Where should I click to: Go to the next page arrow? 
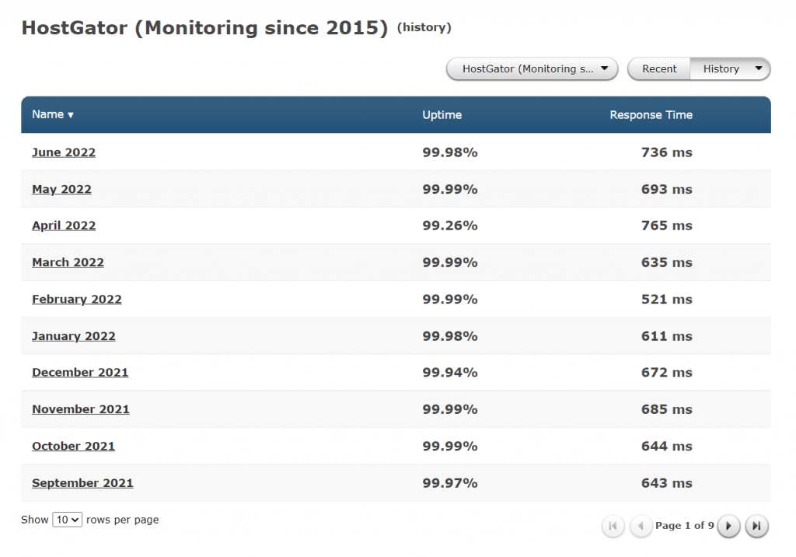(x=728, y=525)
